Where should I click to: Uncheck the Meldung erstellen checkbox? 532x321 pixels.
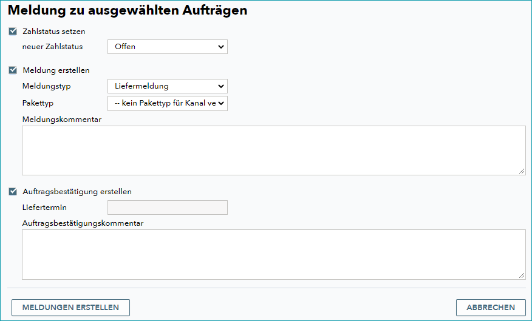tap(13, 70)
